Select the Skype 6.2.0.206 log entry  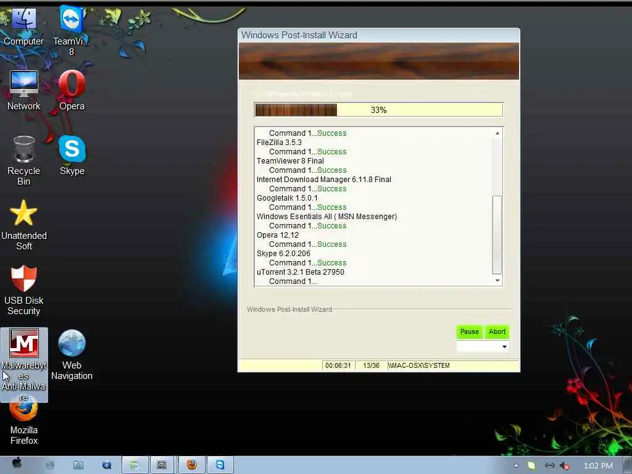[x=283, y=254]
